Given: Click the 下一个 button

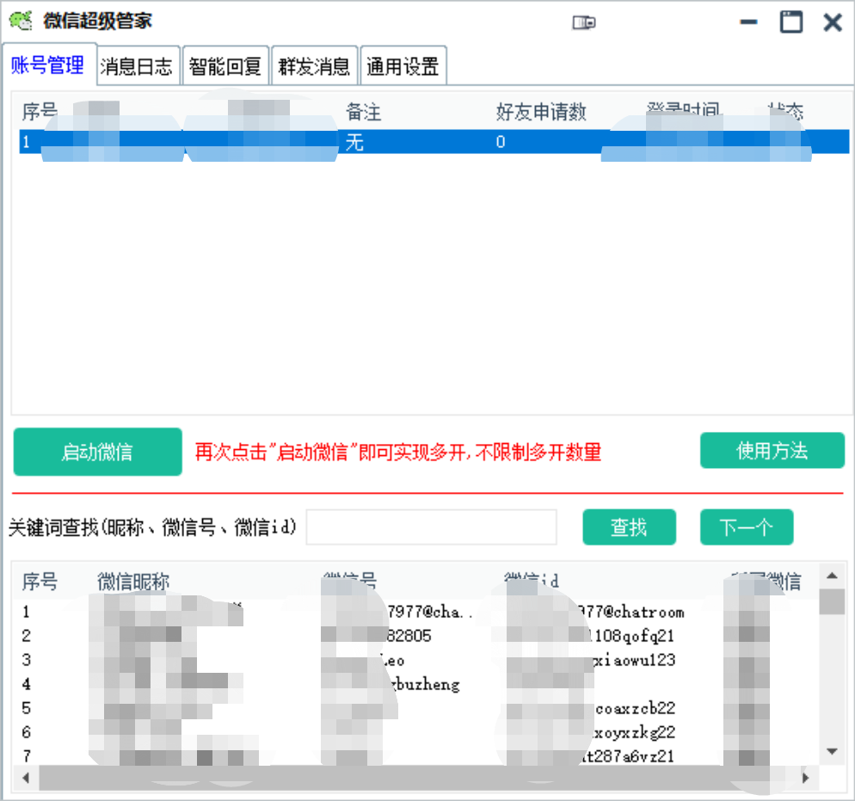Looking at the screenshot, I should (747, 527).
